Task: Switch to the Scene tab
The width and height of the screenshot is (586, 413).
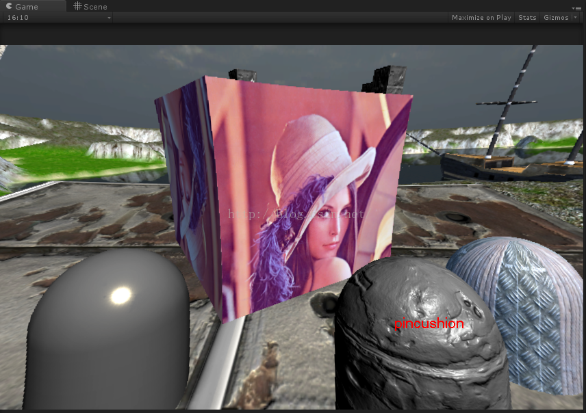Action: point(90,6)
